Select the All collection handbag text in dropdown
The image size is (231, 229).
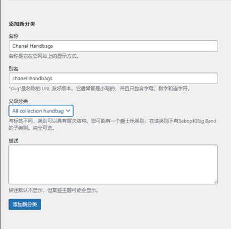pos(38,111)
